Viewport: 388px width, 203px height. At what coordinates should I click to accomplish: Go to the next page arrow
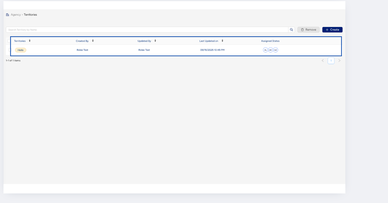(339, 61)
